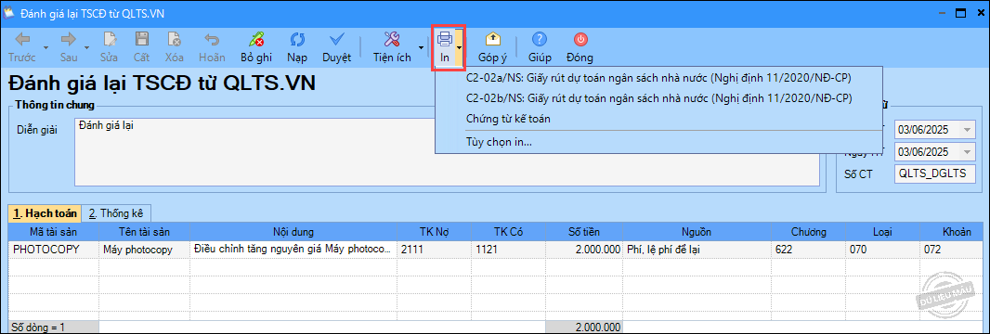Switch to the 2. Thống kê tab

[116, 213]
